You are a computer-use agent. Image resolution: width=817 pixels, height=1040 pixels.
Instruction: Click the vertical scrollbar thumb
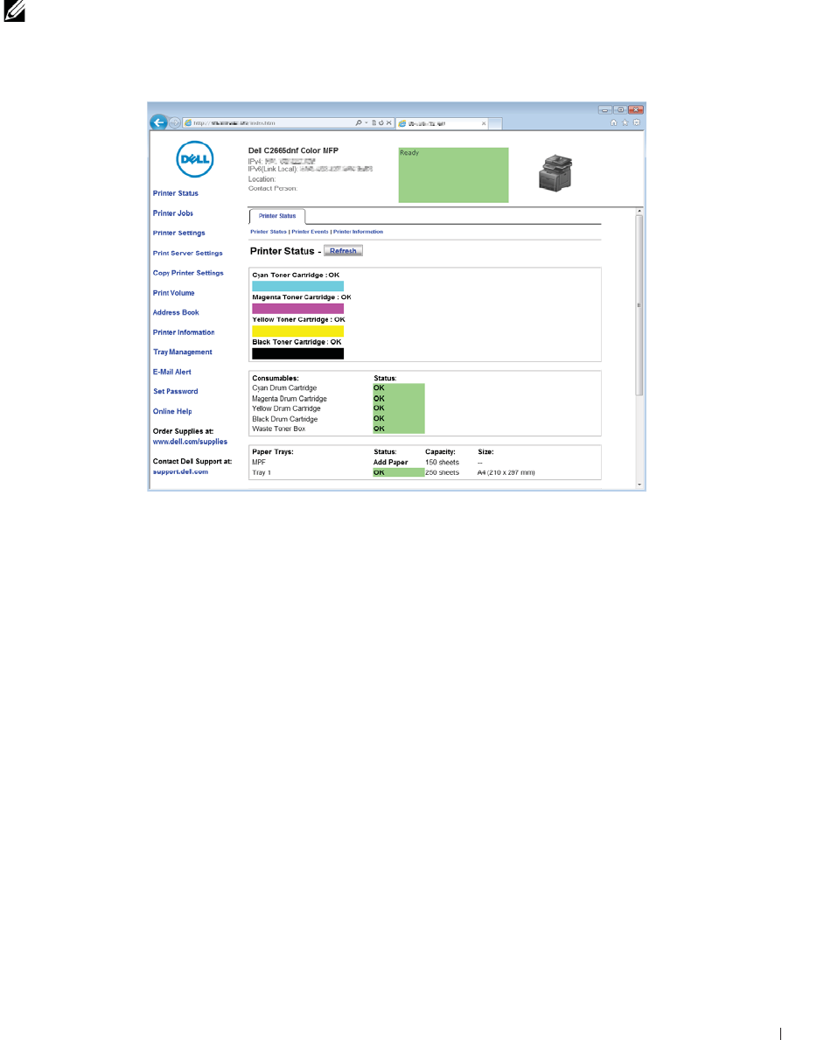[x=639, y=305]
